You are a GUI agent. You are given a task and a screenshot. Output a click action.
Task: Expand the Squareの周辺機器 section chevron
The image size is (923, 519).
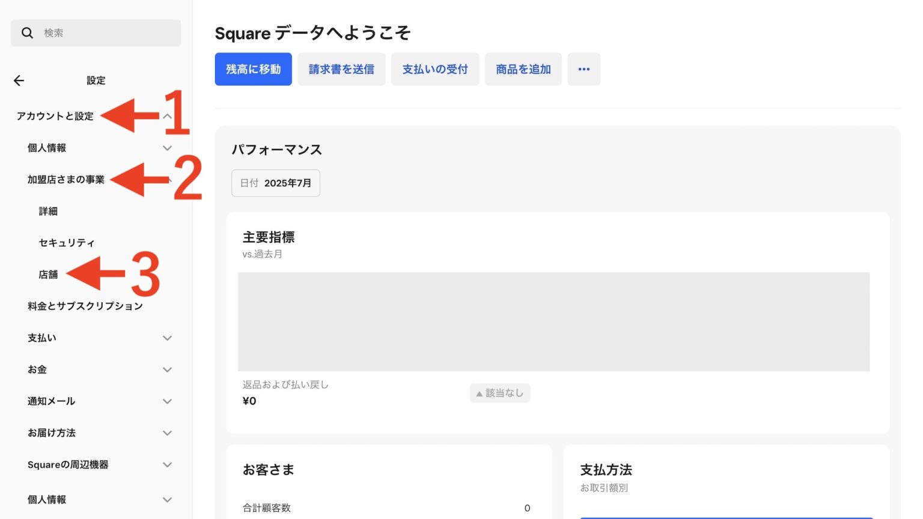(x=168, y=465)
